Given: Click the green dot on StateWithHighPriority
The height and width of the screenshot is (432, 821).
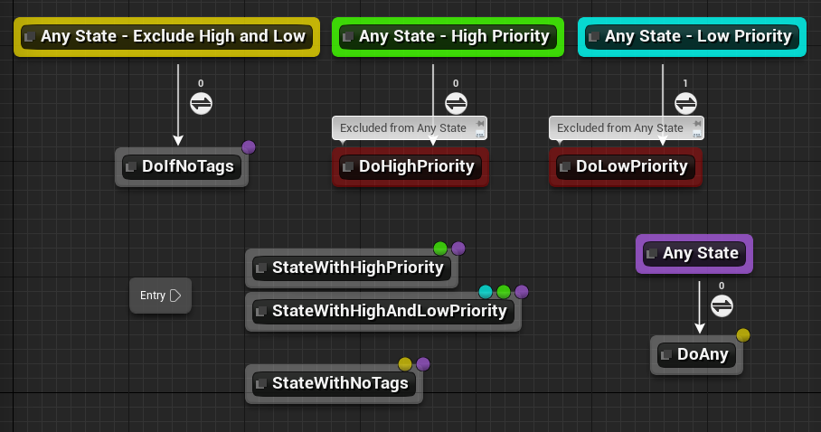Looking at the screenshot, I should (440, 249).
